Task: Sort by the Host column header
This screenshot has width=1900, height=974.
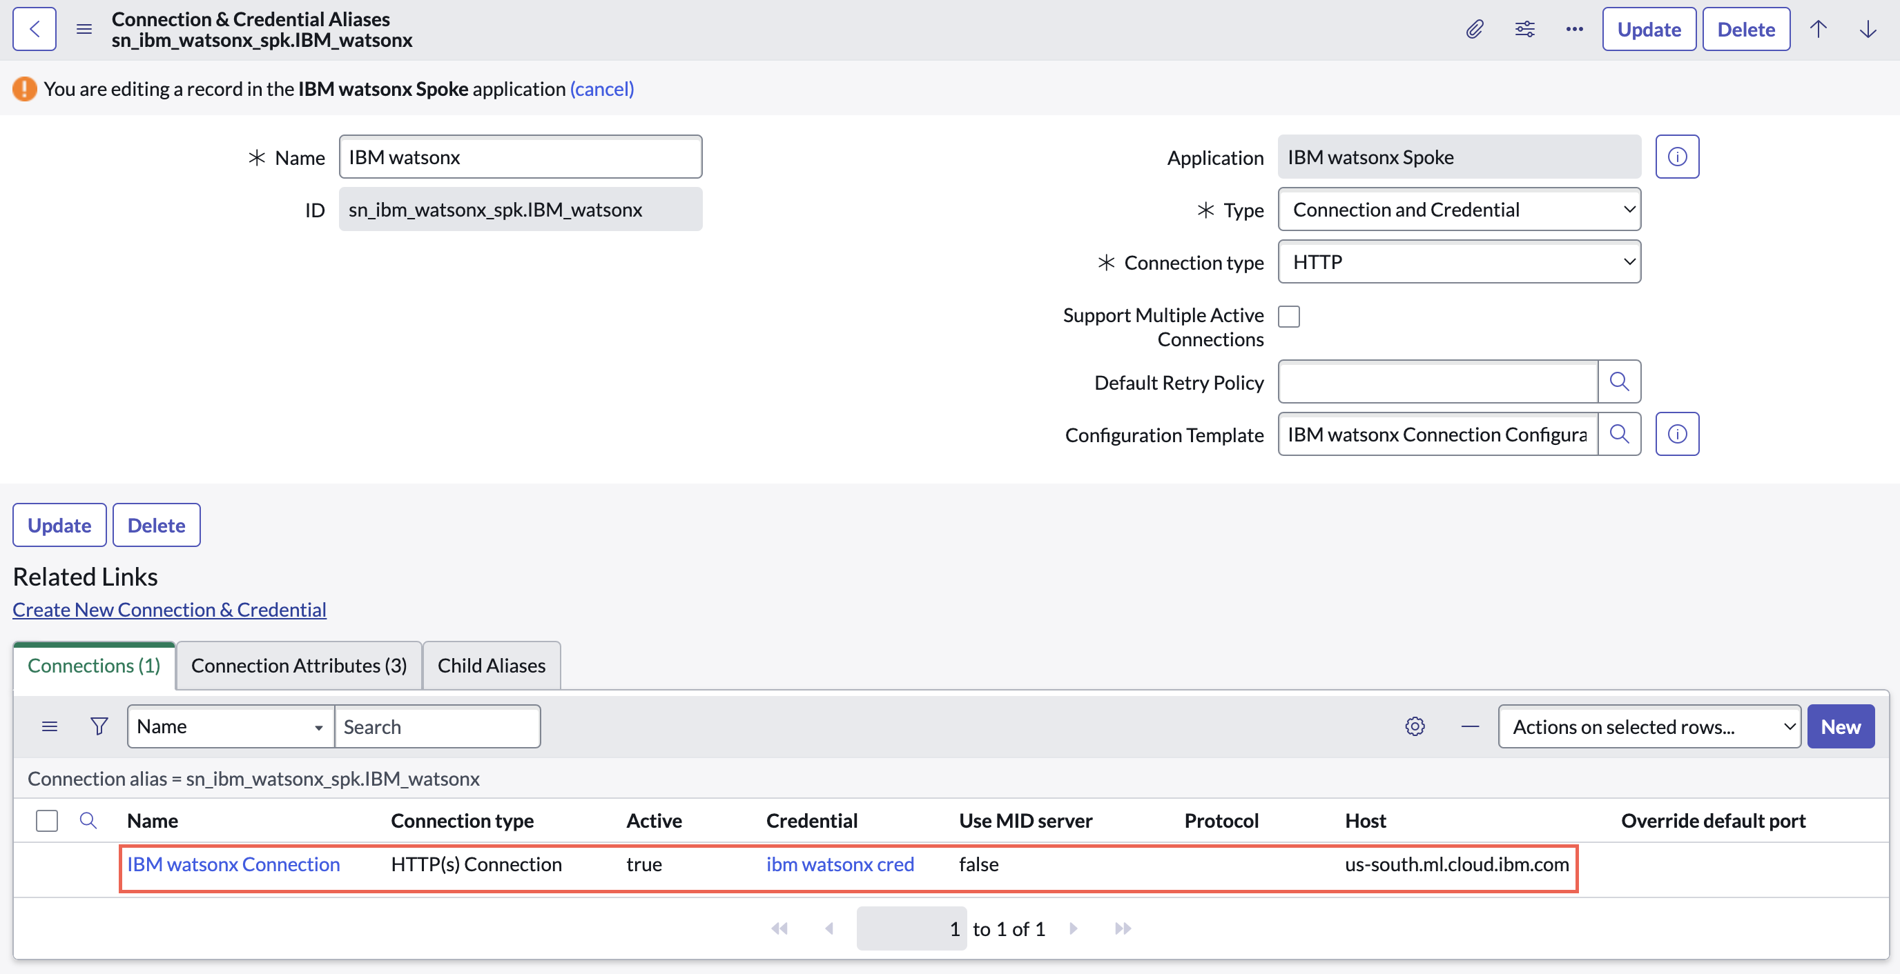Action: [1365, 820]
